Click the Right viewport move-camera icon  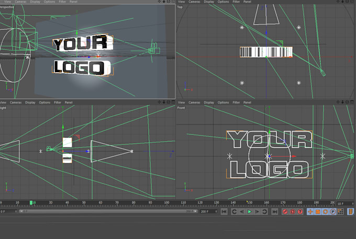click(x=159, y=103)
